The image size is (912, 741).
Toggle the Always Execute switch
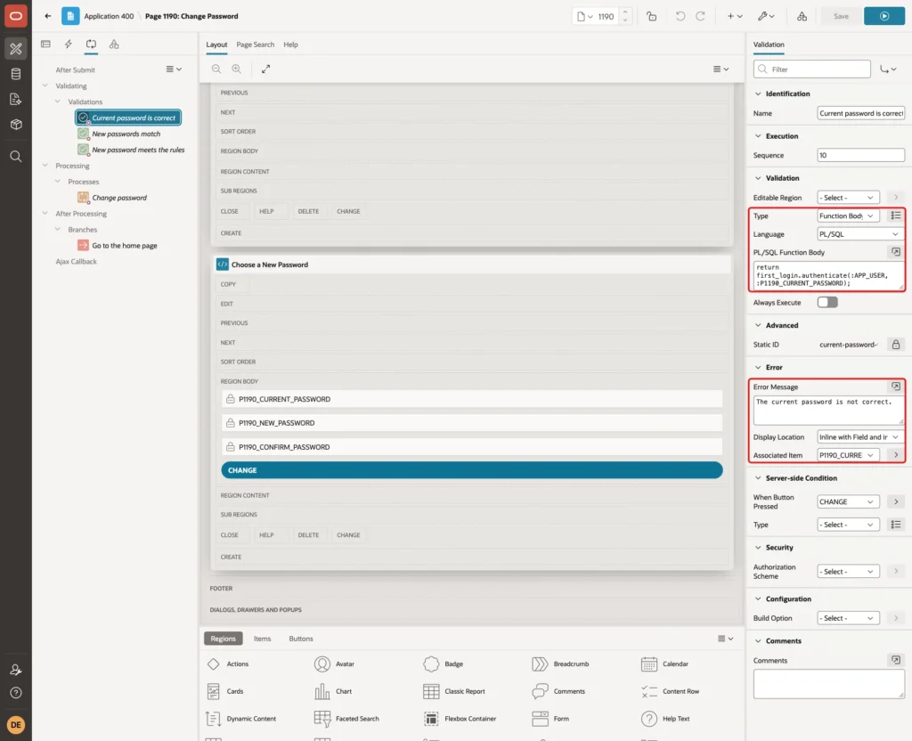[x=827, y=303]
